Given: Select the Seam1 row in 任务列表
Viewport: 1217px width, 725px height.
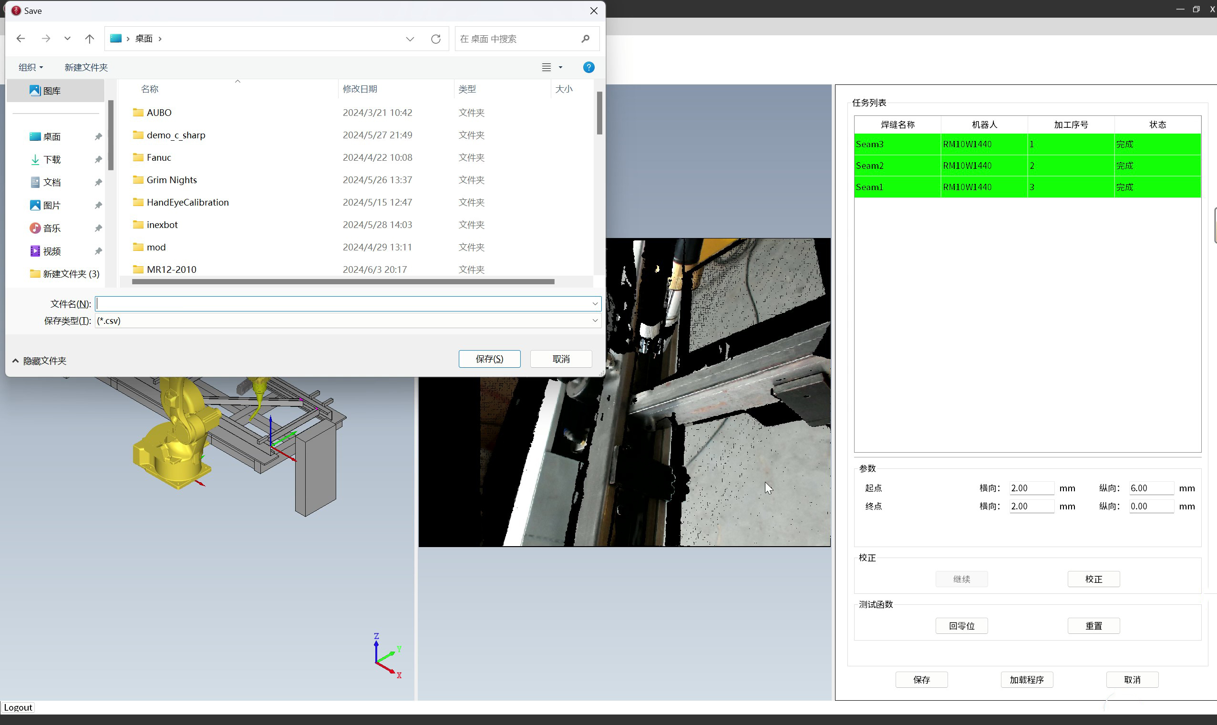Looking at the screenshot, I should [1028, 187].
